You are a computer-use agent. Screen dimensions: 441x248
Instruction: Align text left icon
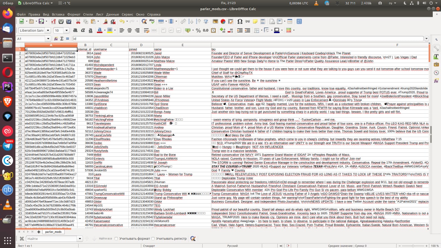(x=122, y=30)
